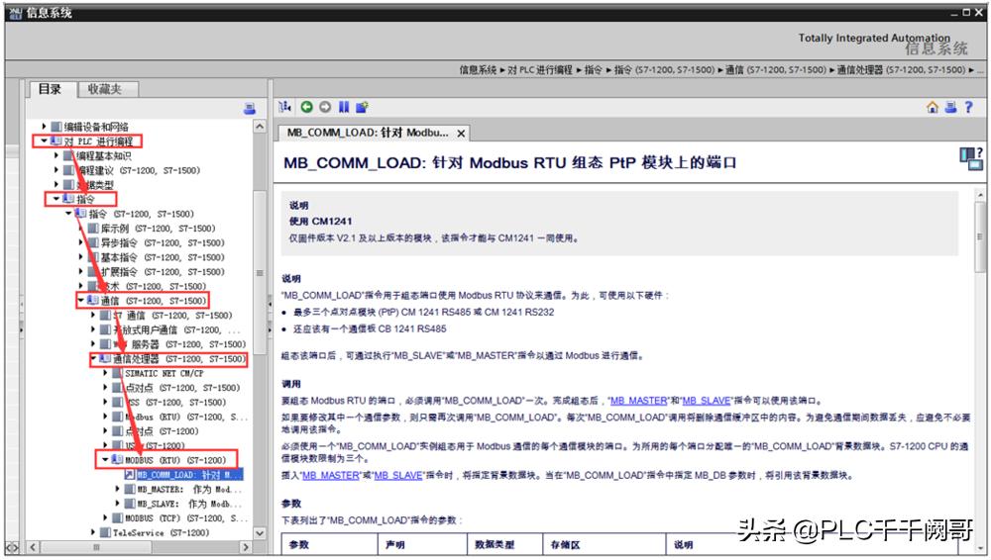The width and height of the screenshot is (991, 560).
Task: Collapse the MODBUS (RTU) (S7-1200) node
Action: click(x=105, y=460)
